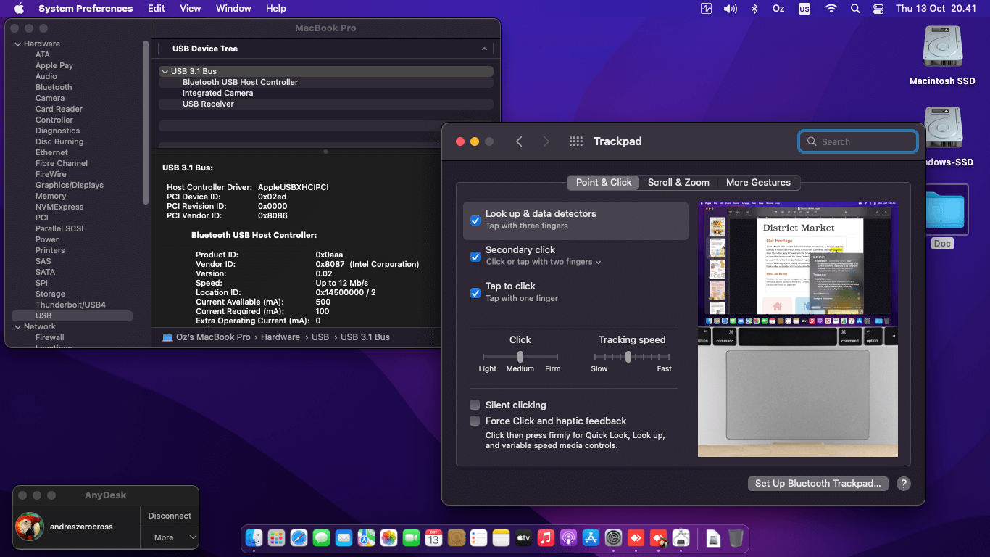Collapse the Hardware section in sidebar

click(18, 44)
